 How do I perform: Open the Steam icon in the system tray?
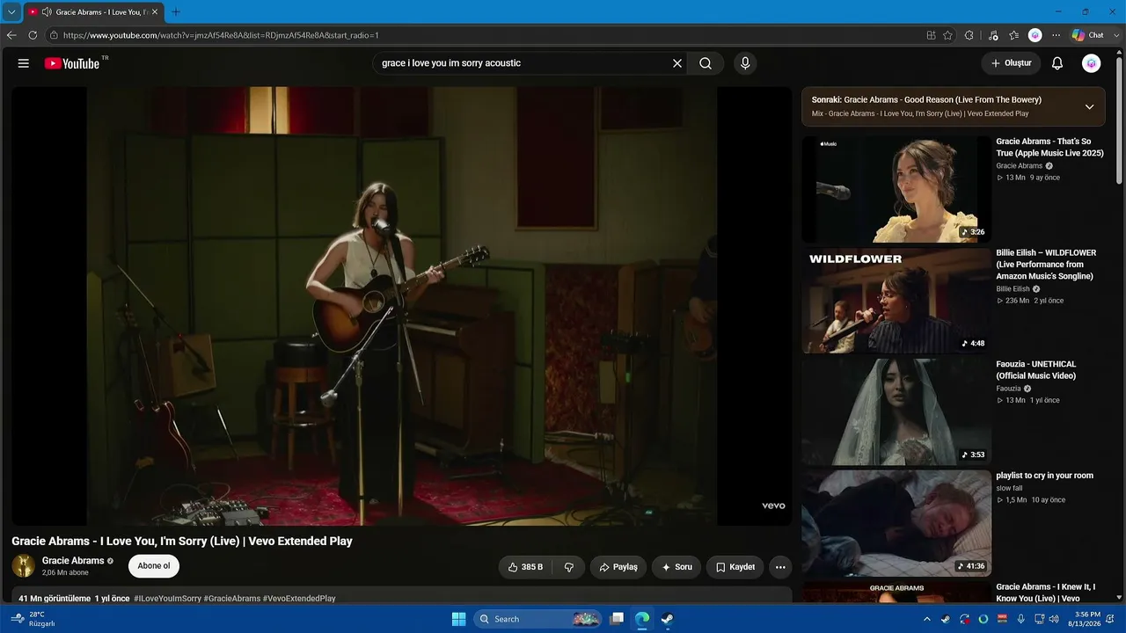946,619
